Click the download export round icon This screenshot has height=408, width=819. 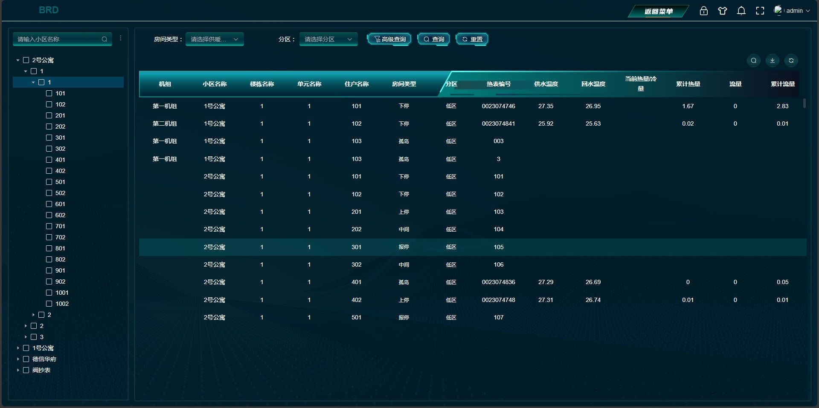point(773,60)
